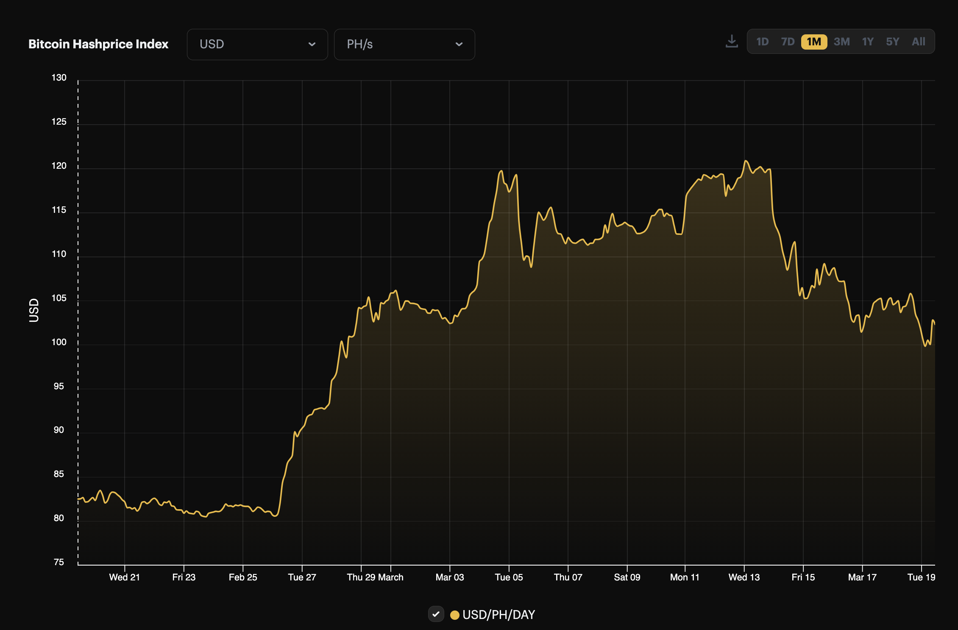Screen dimensions: 958x630
Task: Click the chevron on the PH/s selector
Action: pyautogui.click(x=459, y=44)
